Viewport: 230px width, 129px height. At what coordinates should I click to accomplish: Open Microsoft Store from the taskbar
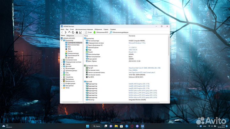121,126
